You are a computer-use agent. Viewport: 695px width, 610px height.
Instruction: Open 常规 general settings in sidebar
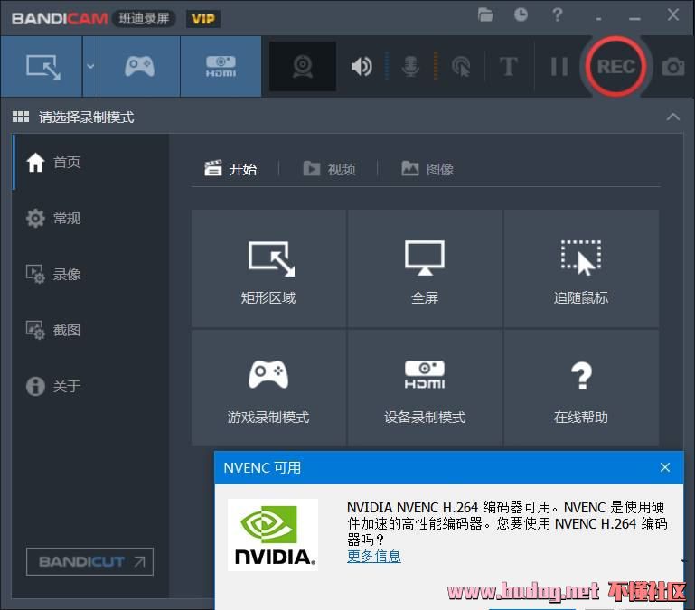click(x=90, y=218)
